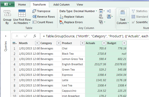The width and height of the screenshot is (149, 97).
Task: Select the Month column header
Action: coord(23,43)
